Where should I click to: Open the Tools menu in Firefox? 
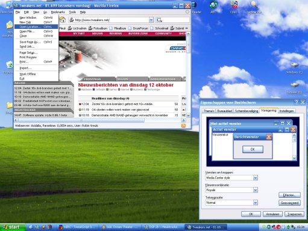(x=72, y=12)
